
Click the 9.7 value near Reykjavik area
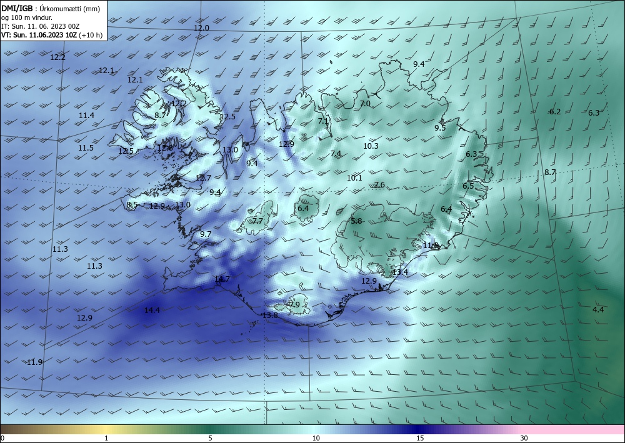coord(206,234)
